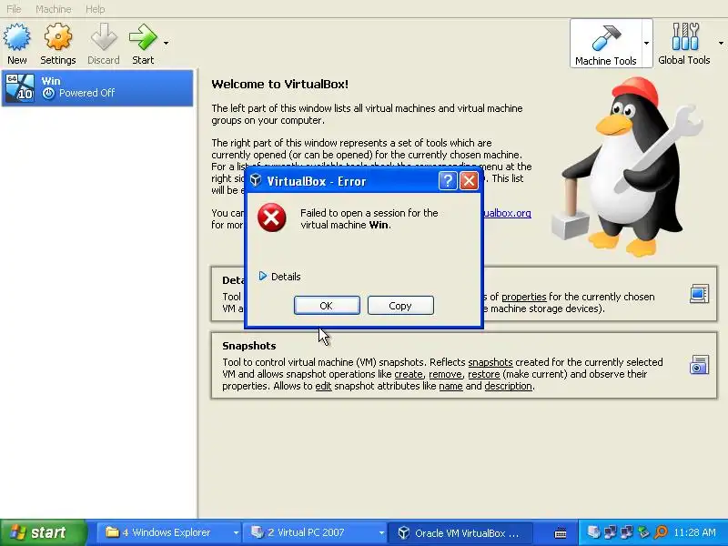The width and height of the screenshot is (728, 546).
Task: Open the File menu
Action: 14,9
